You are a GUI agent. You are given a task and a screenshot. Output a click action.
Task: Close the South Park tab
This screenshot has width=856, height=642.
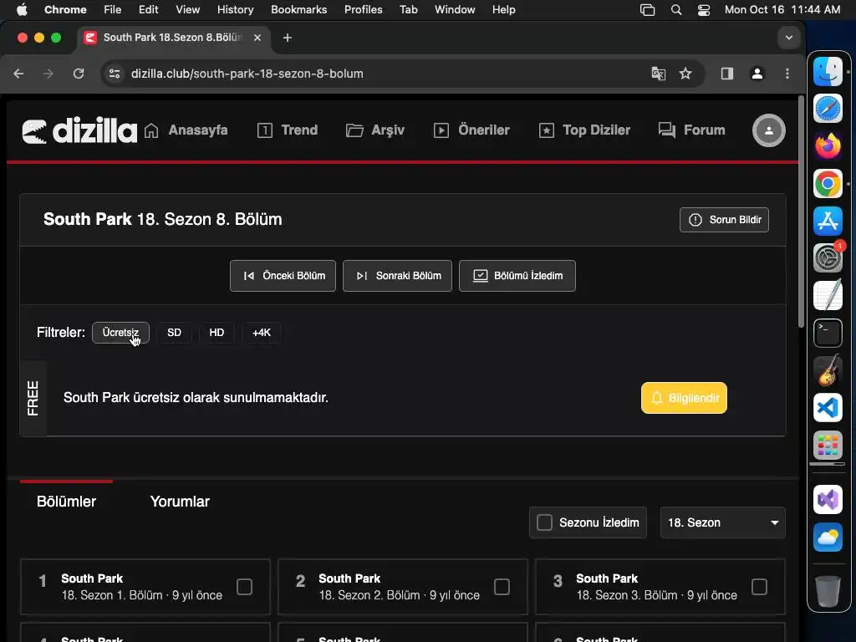[257, 38]
